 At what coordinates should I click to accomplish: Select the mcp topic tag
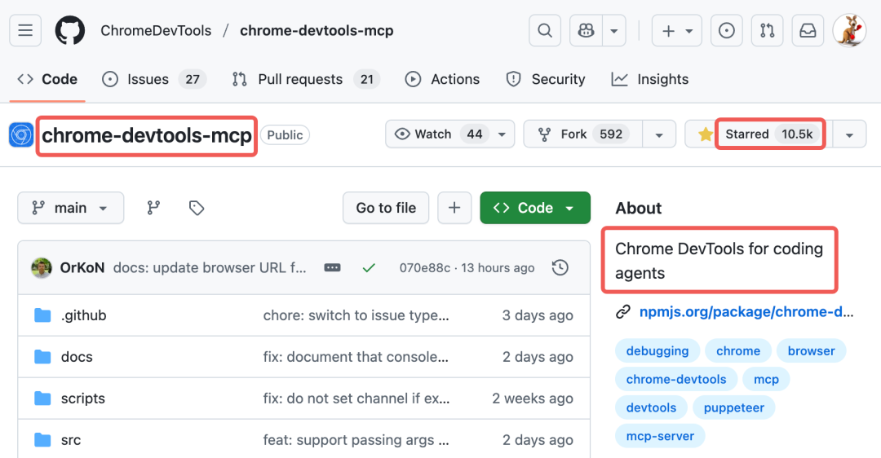click(x=766, y=380)
